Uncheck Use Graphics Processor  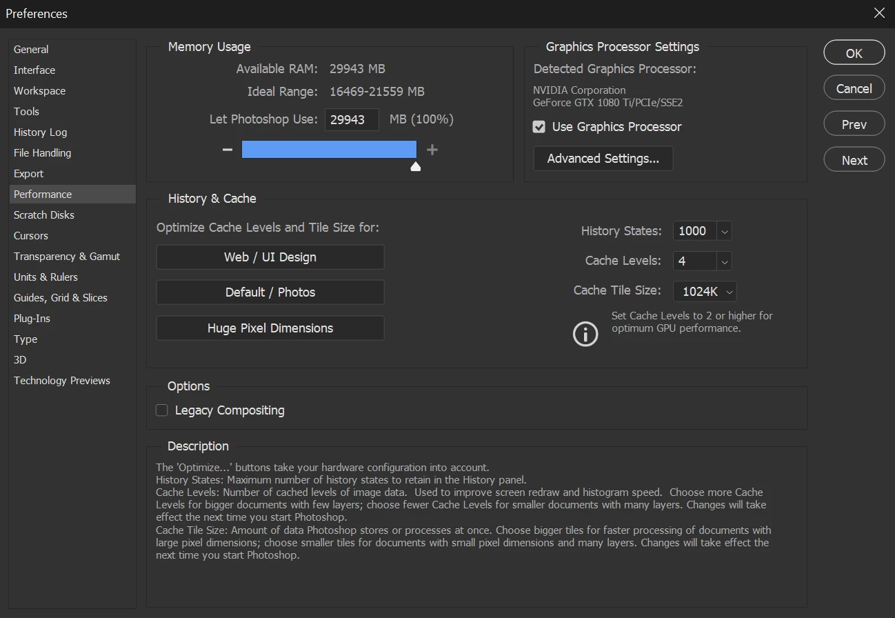[x=539, y=127]
